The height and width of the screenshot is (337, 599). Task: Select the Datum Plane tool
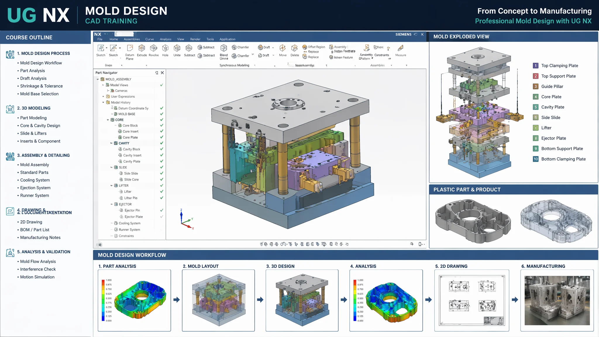pos(130,52)
